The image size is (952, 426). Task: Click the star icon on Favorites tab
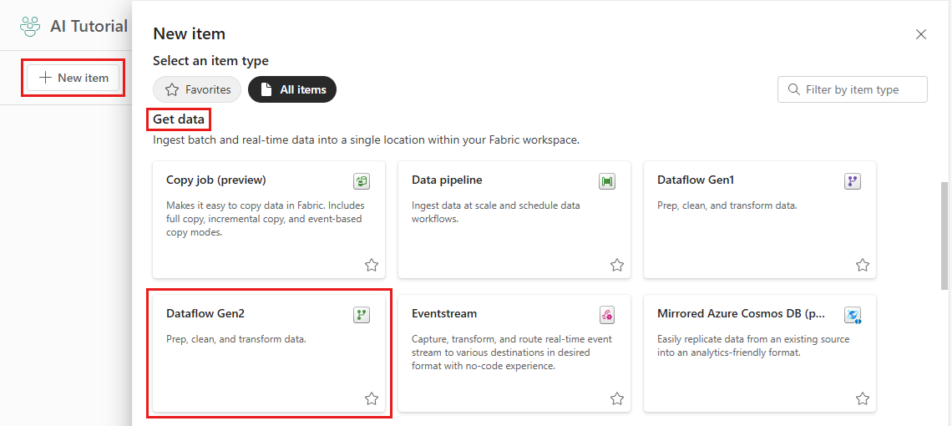[x=172, y=89]
